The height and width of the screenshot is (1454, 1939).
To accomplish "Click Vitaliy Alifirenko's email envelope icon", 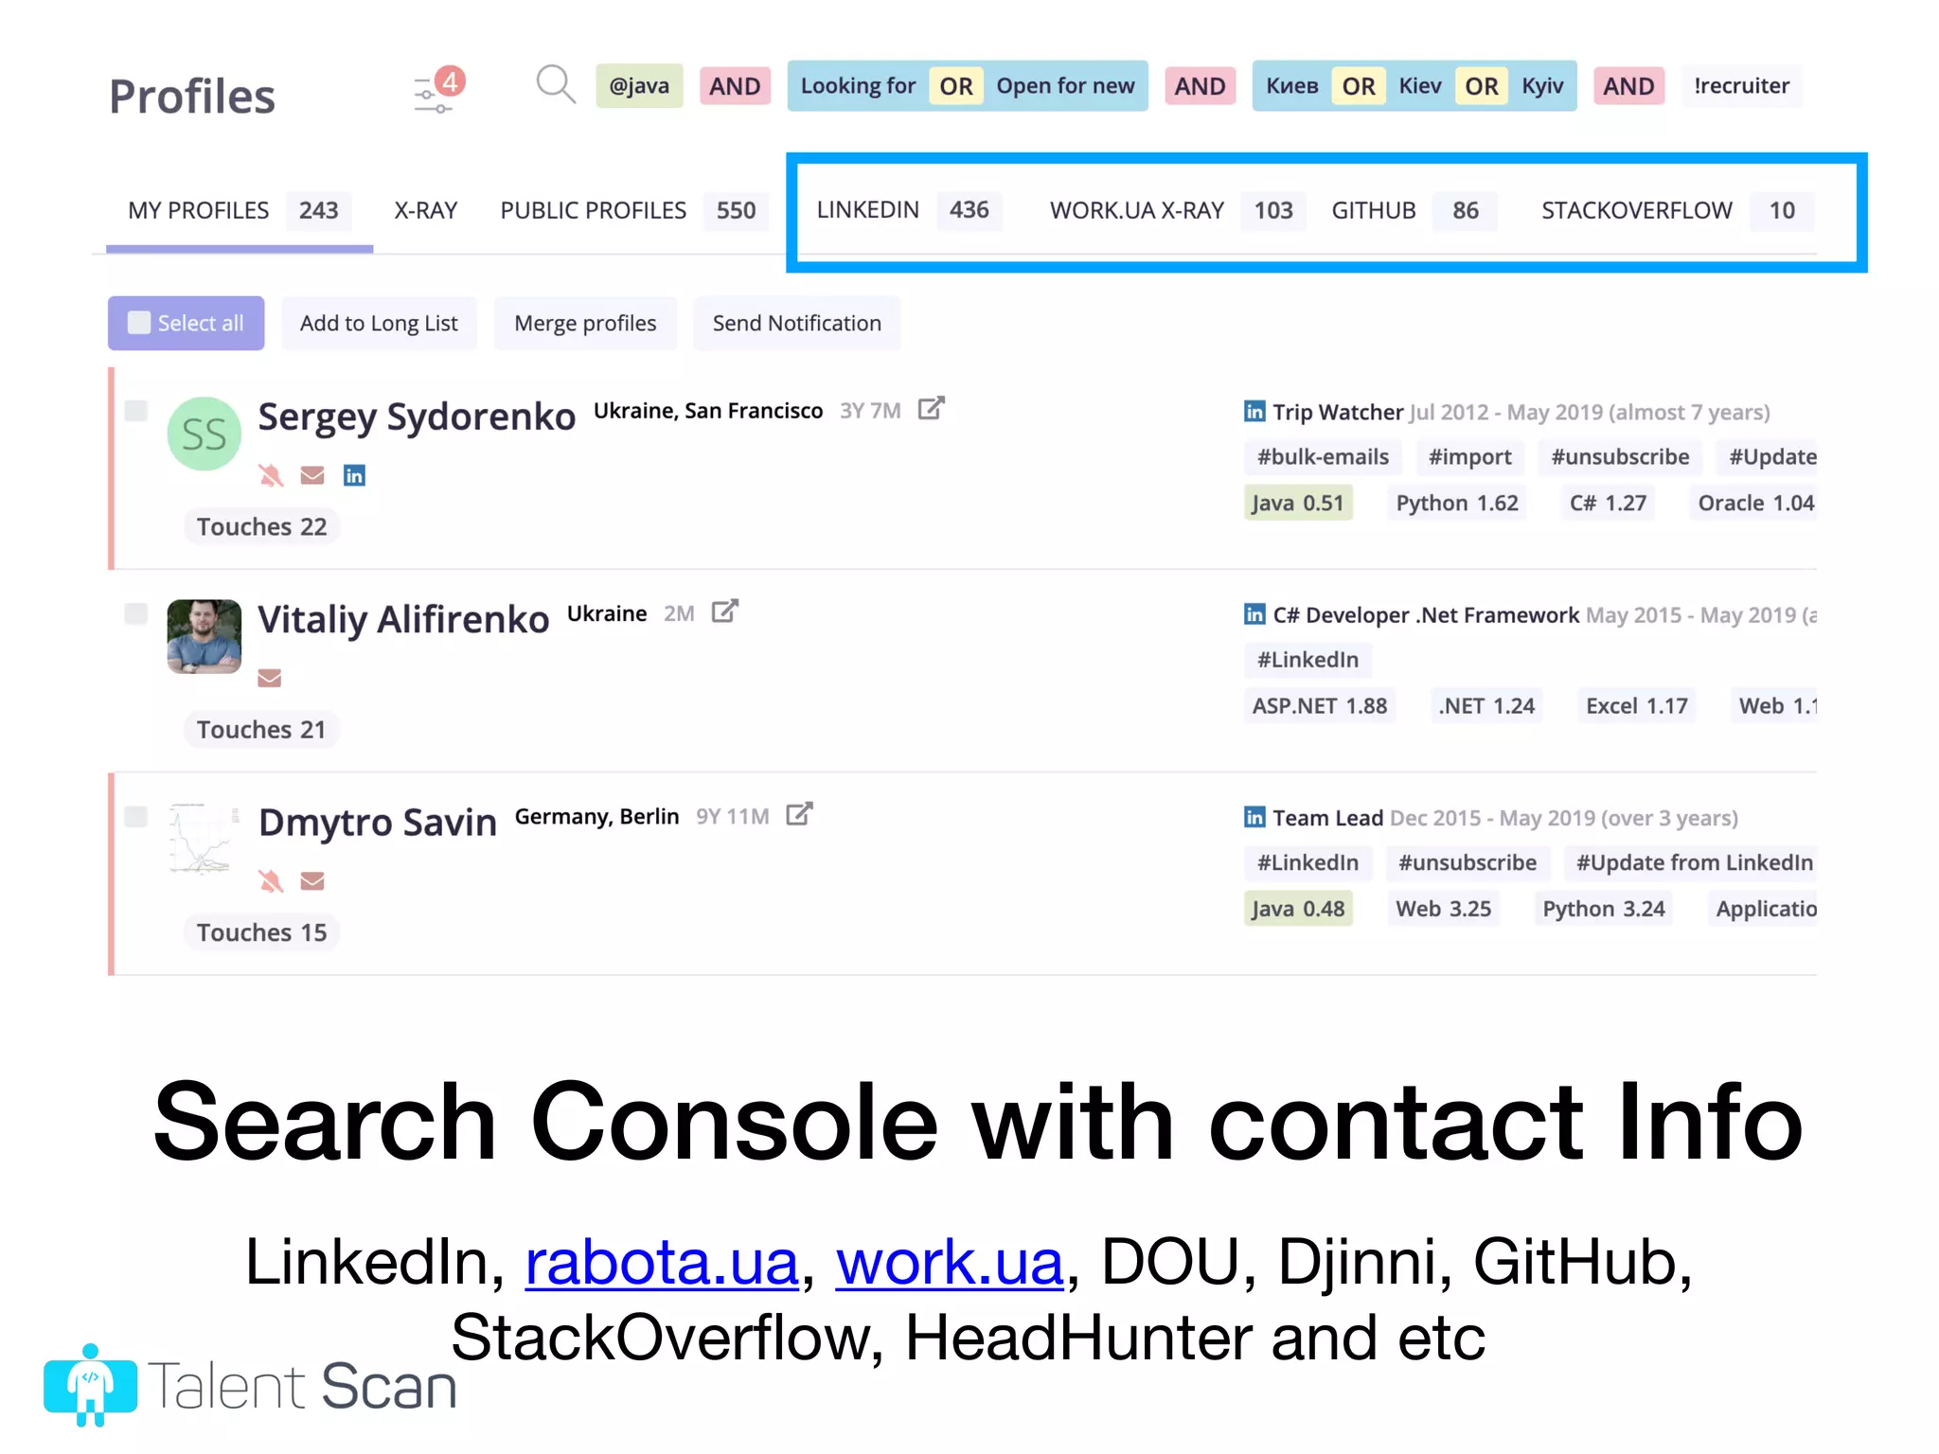I will click(270, 678).
